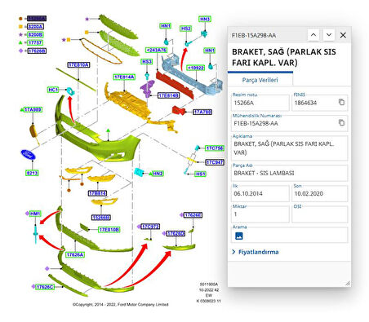The height and width of the screenshot is (322, 369).
Task: Click the 17E814A callout label
Action: click(124, 77)
